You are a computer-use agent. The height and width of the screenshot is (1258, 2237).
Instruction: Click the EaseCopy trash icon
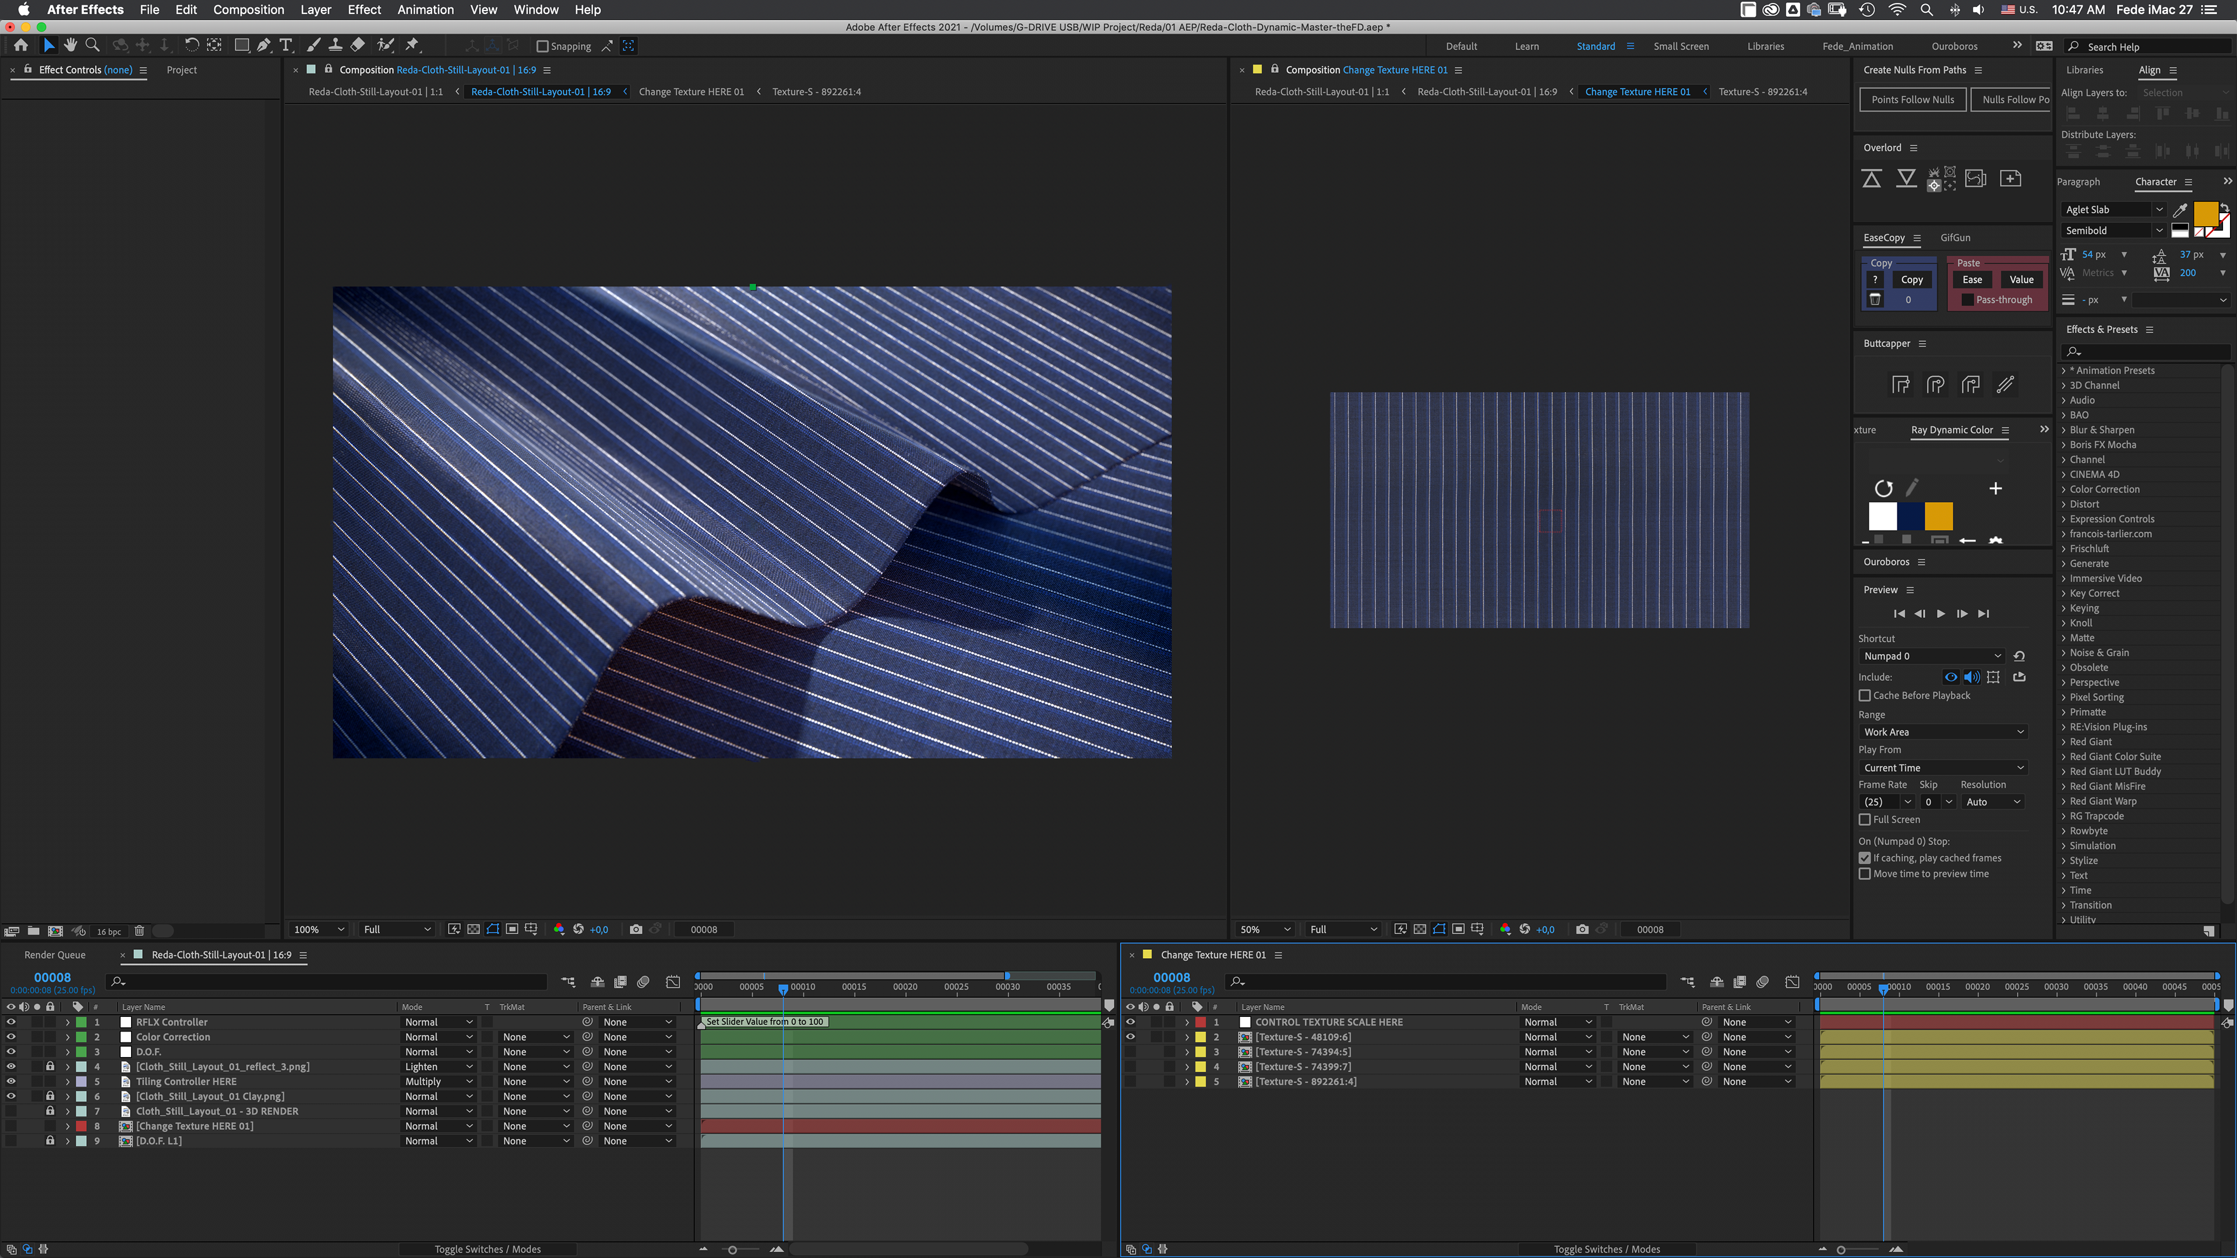coord(1875,299)
